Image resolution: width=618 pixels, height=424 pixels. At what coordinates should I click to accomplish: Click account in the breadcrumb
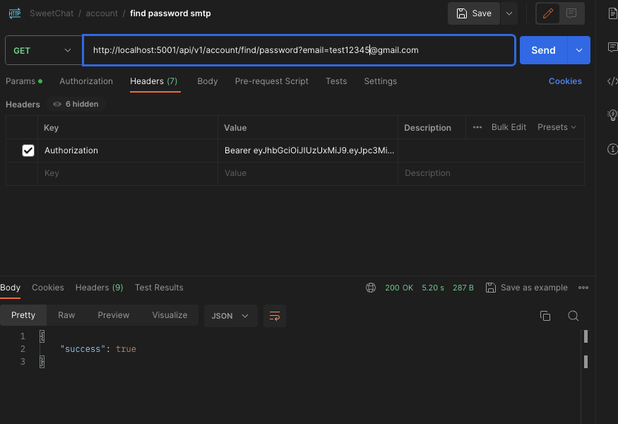coord(102,13)
